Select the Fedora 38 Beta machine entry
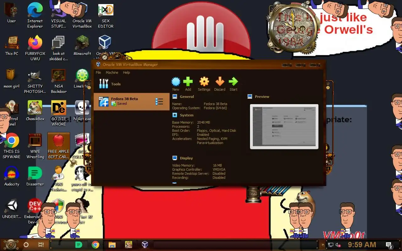Screen dimensions: 402x251 (132, 102)
